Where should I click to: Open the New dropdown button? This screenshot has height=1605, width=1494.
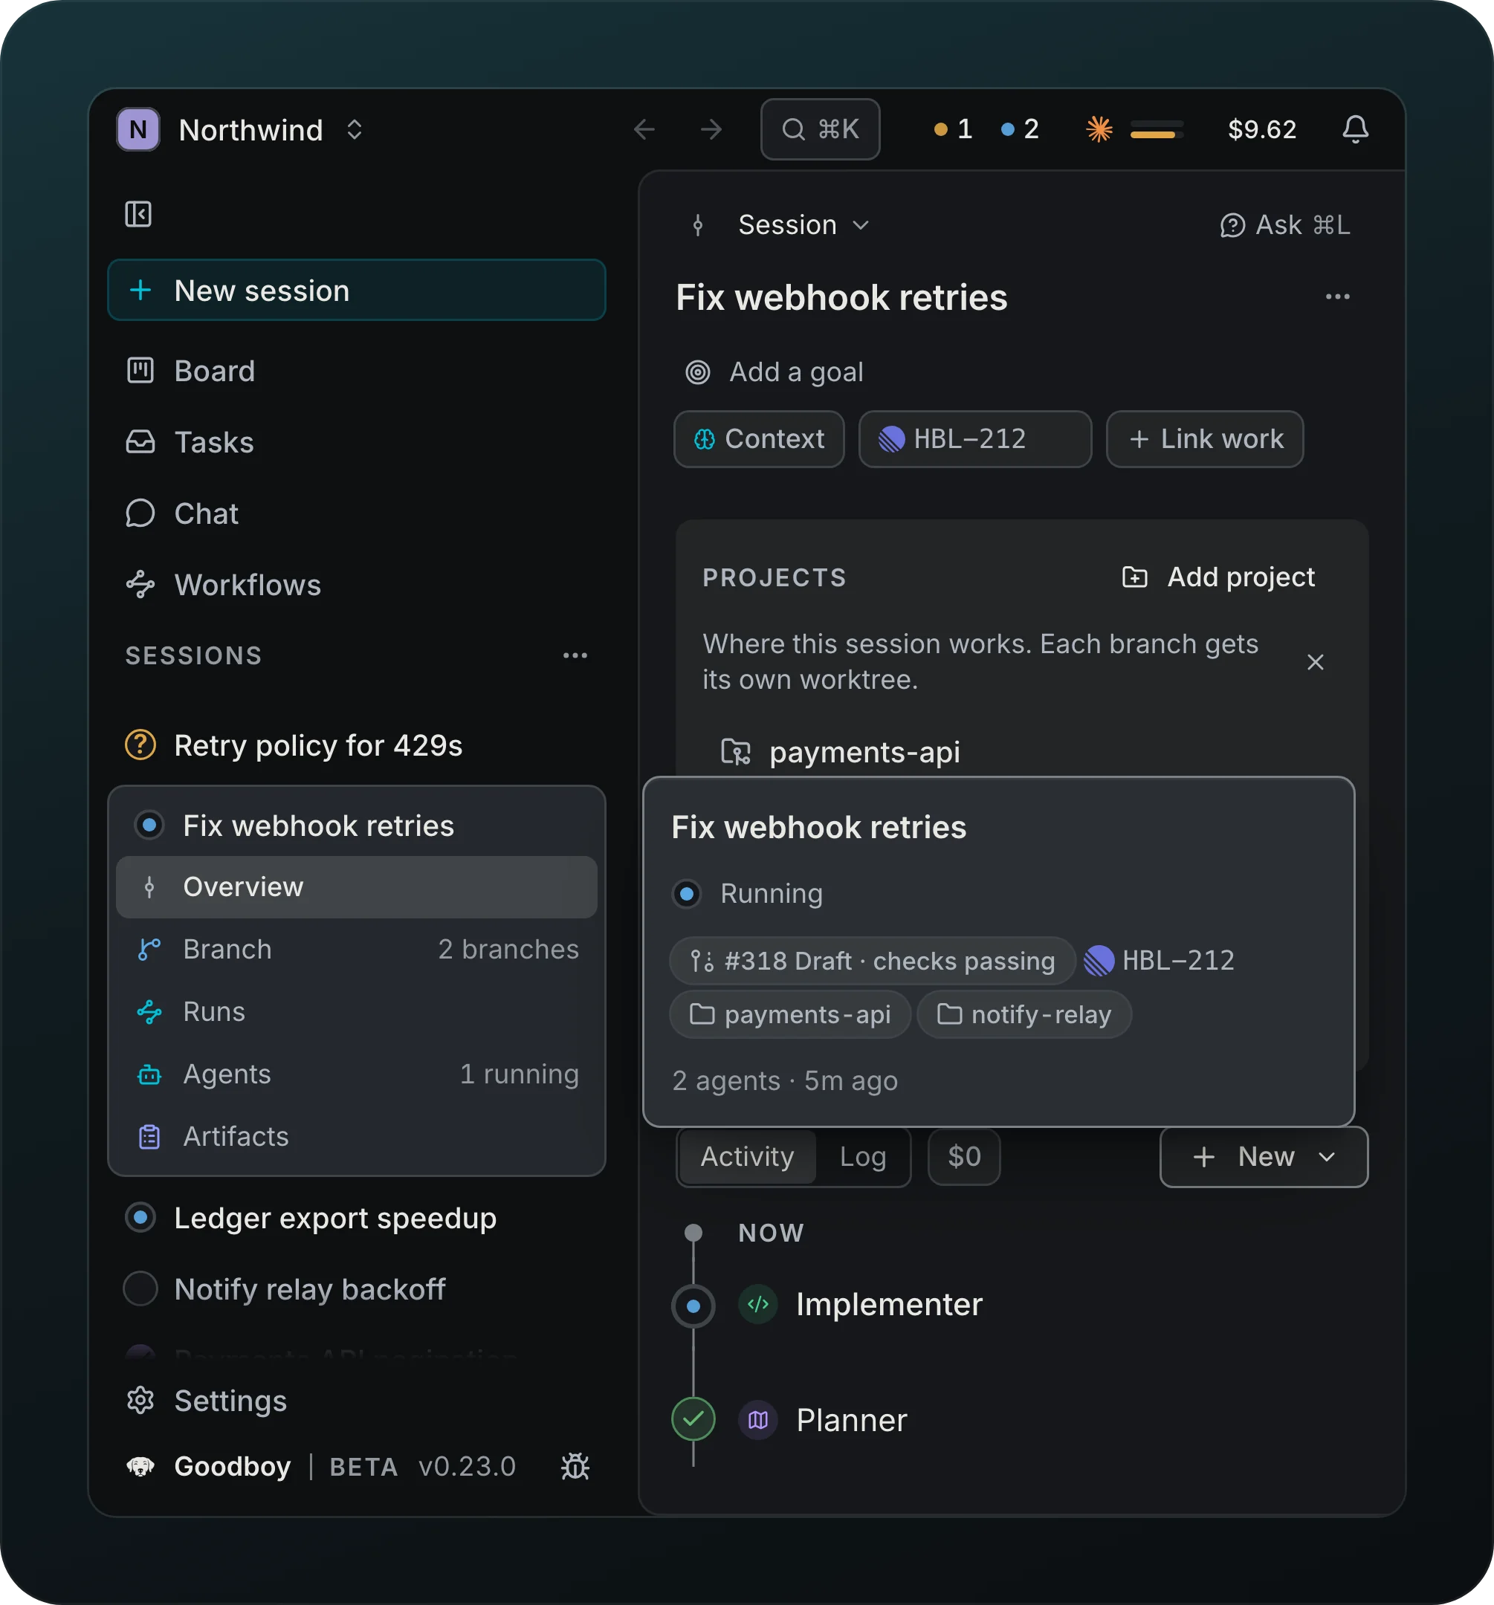[x=1263, y=1156]
